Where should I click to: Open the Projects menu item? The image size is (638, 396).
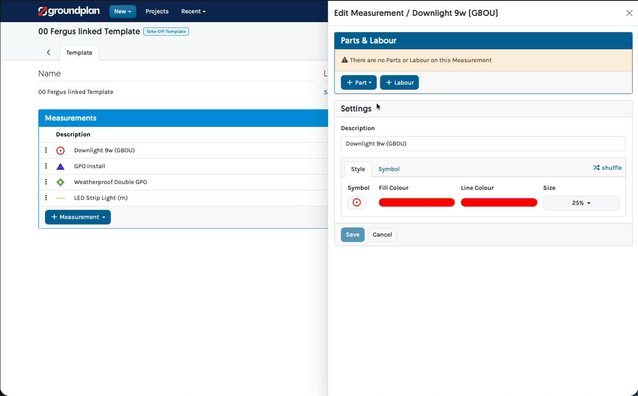click(x=157, y=11)
